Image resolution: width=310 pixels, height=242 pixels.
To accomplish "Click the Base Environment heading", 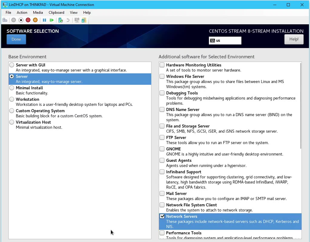I will click(x=27, y=57).
